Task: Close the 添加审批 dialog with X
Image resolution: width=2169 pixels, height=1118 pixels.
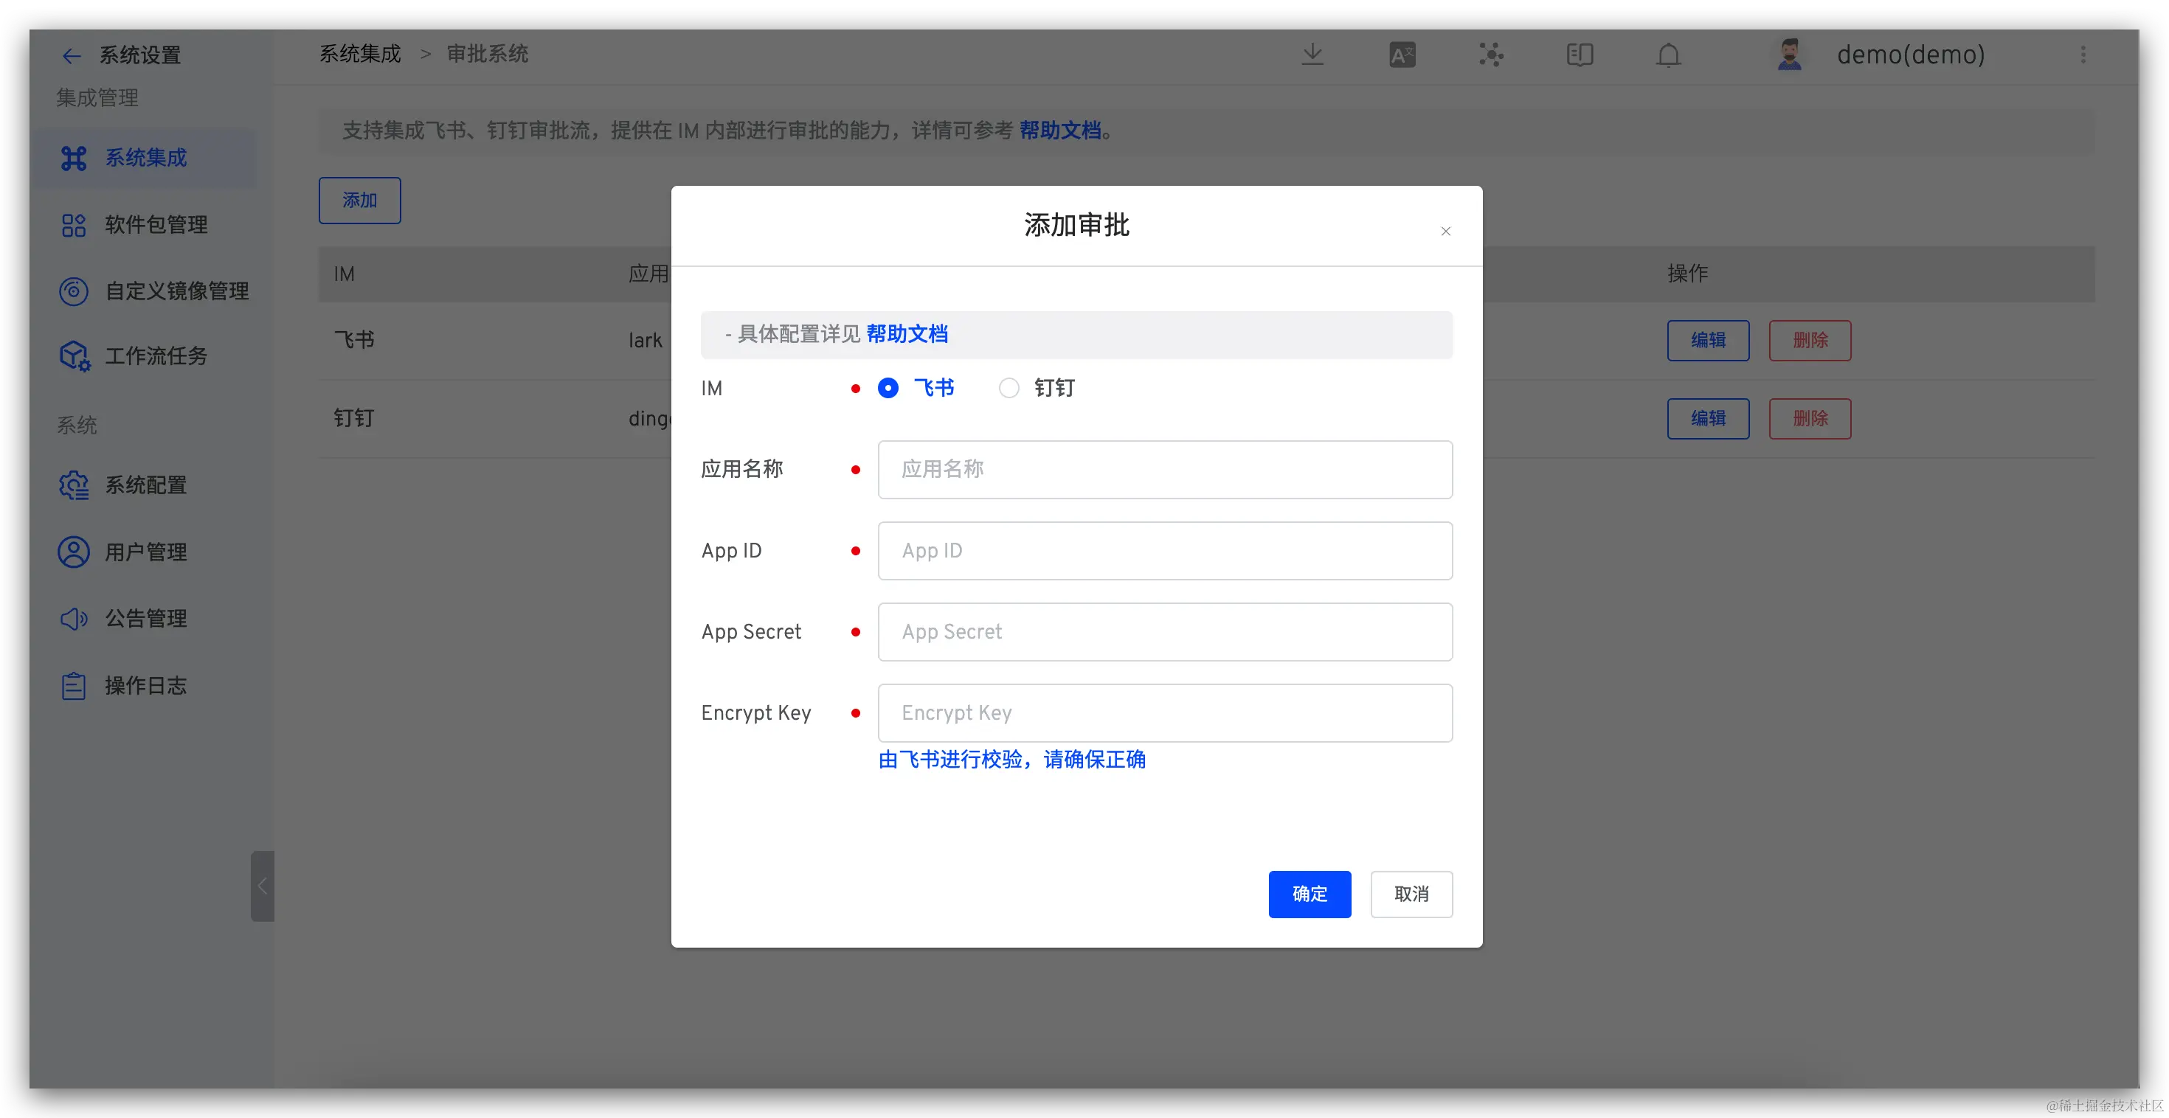Action: [1446, 232]
